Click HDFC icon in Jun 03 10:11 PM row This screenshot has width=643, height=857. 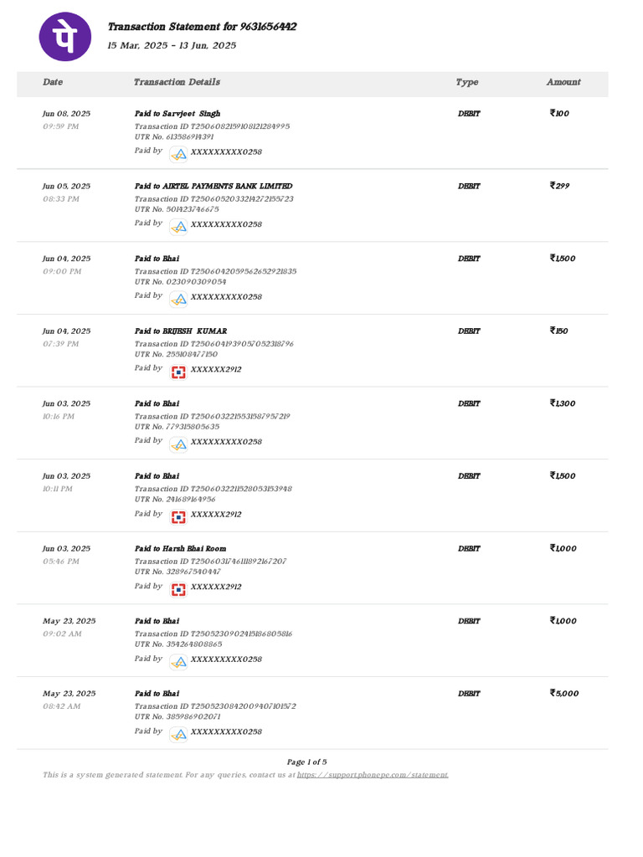[178, 516]
